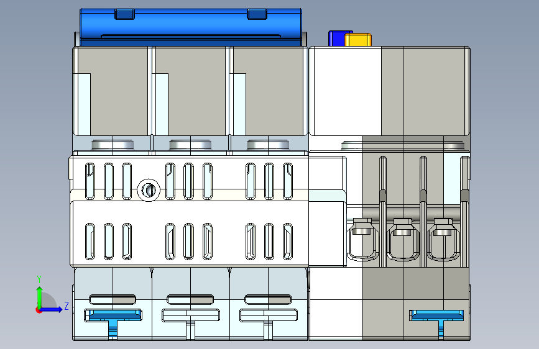
Task: Select the rightmost terminal clamp on right module
Action: tap(443, 240)
